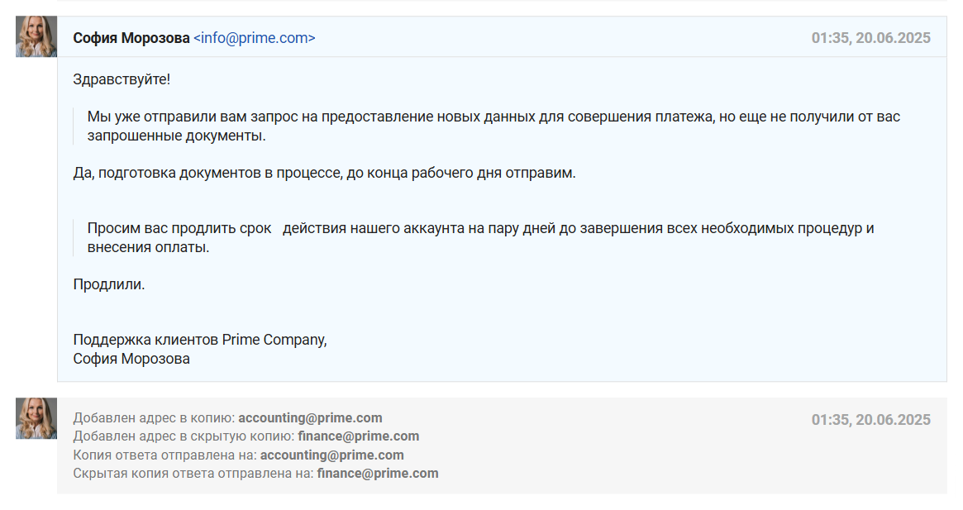Click the timestamp in the gray log entry
Screen dimensions: 963x510
(870, 420)
